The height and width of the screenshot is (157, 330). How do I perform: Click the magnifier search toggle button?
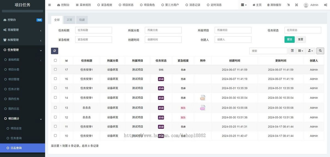pos(320,51)
